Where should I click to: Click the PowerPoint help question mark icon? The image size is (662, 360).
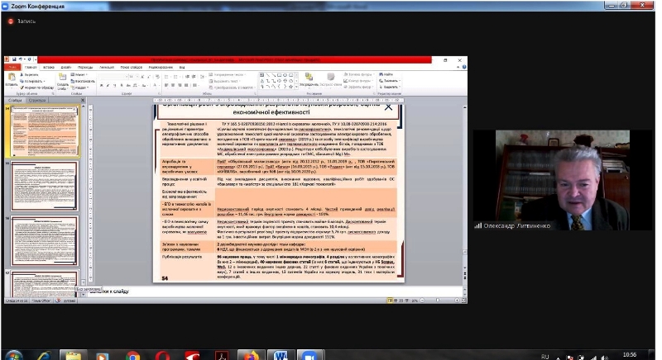pyautogui.click(x=464, y=67)
